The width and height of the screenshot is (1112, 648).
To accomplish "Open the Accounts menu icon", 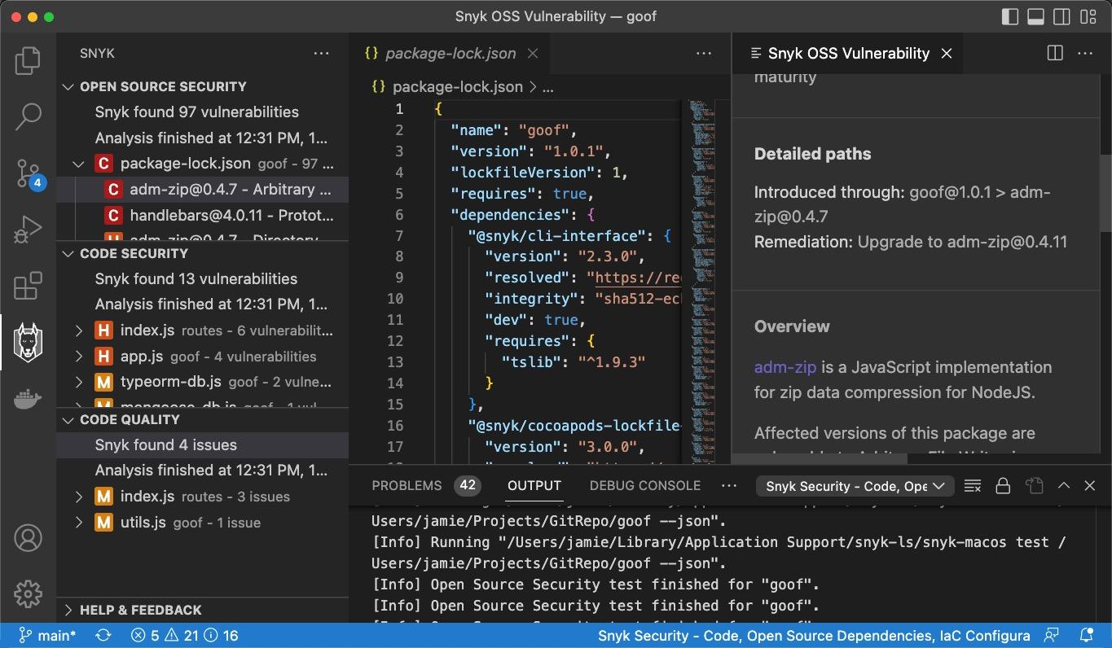I will [x=28, y=538].
